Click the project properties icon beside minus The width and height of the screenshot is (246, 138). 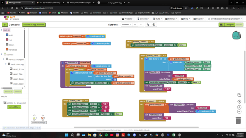(148, 25)
